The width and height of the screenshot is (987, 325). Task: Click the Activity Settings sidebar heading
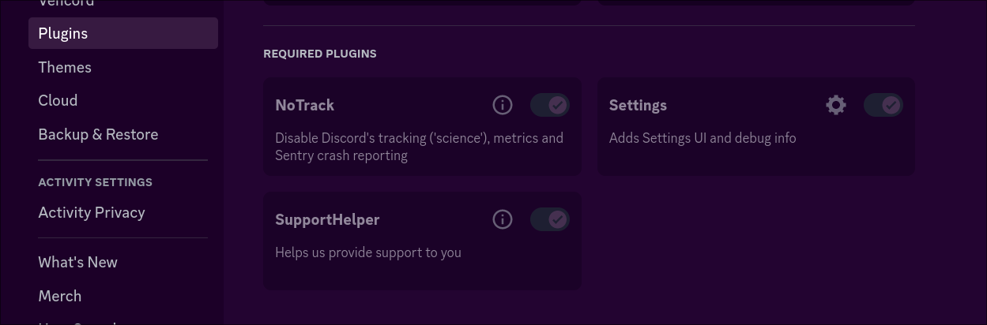[x=96, y=182]
